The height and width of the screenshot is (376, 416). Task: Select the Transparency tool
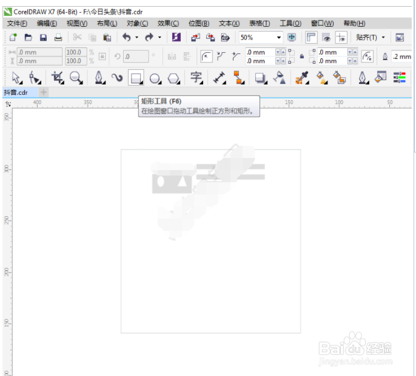coord(280,78)
